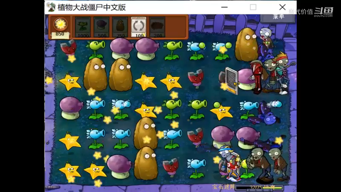The height and width of the screenshot is (192, 341).
Task: Select the 1000-sun Repeater upgrade card
Action: (83, 27)
